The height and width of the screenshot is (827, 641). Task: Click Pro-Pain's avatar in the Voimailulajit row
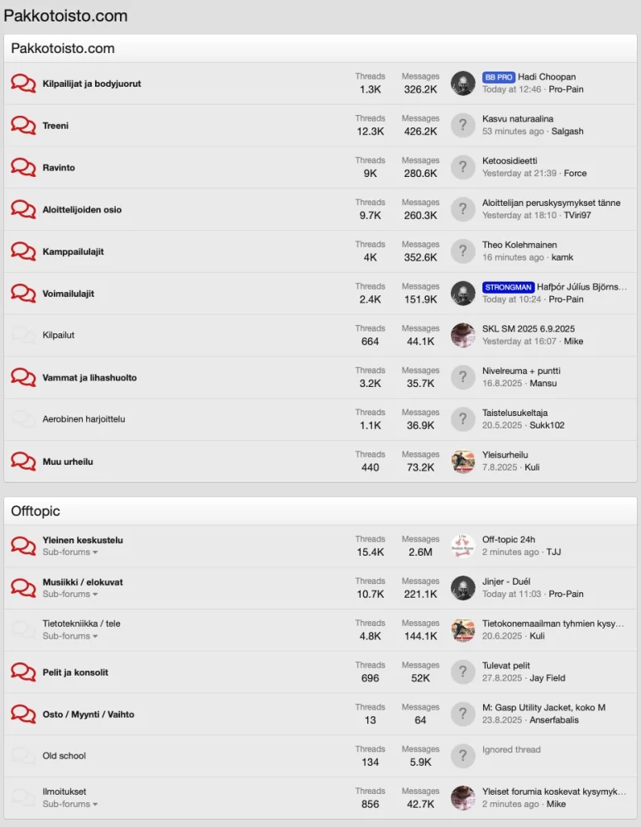tap(462, 293)
